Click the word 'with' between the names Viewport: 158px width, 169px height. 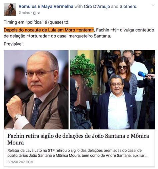[x=78, y=6]
